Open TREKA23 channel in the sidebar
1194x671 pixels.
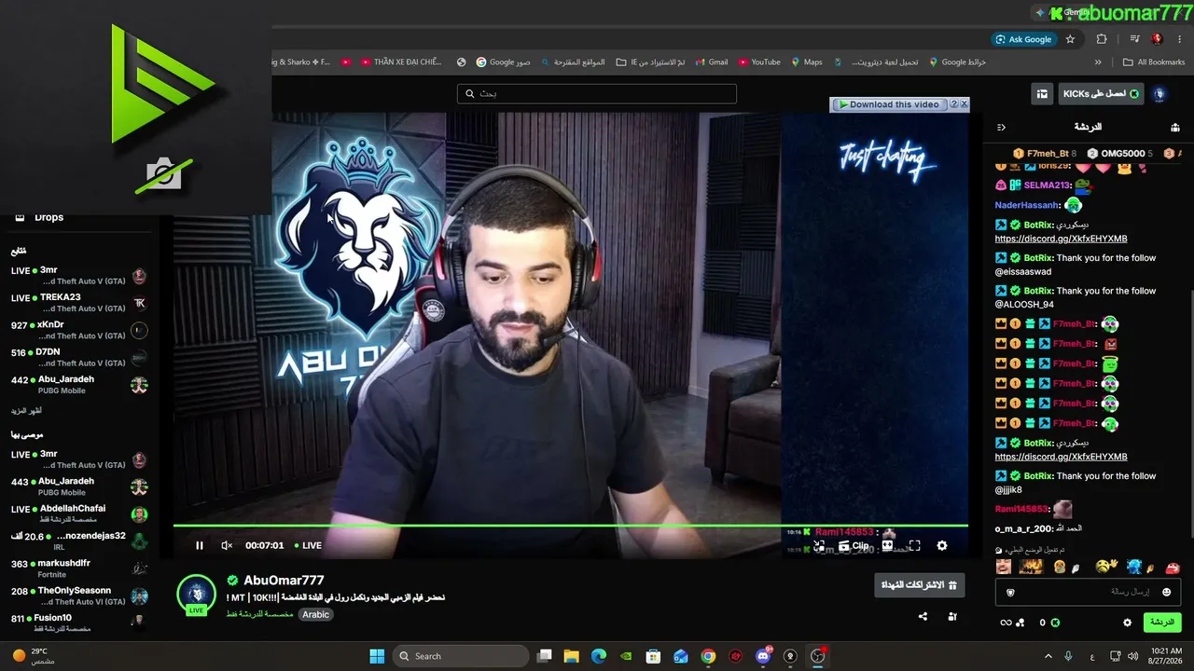click(79, 303)
